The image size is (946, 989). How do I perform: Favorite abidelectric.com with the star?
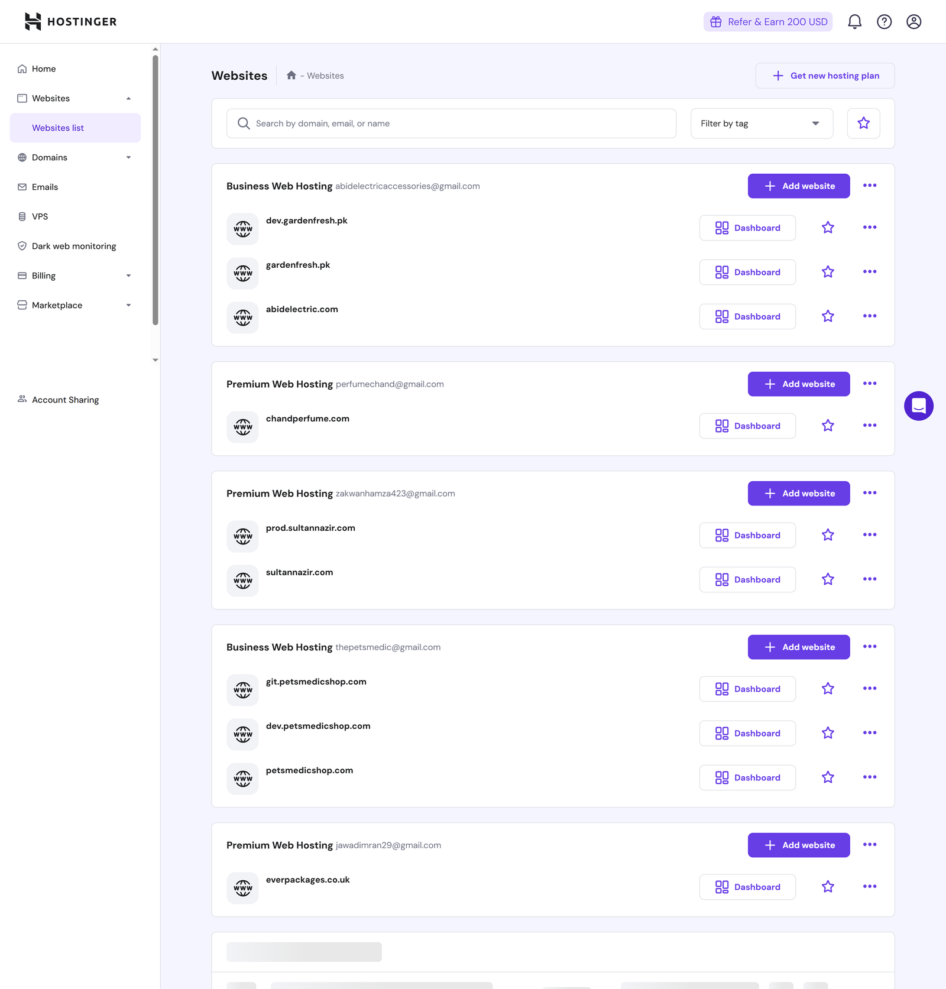[828, 316]
